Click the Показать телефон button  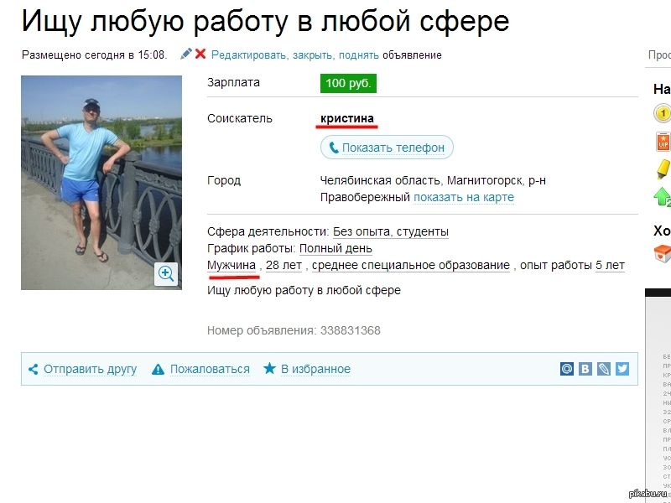coord(387,148)
